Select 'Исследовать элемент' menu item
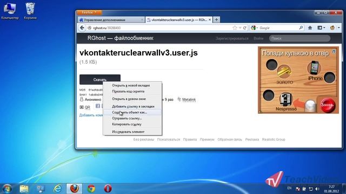The image size is (346, 194). coord(132,131)
